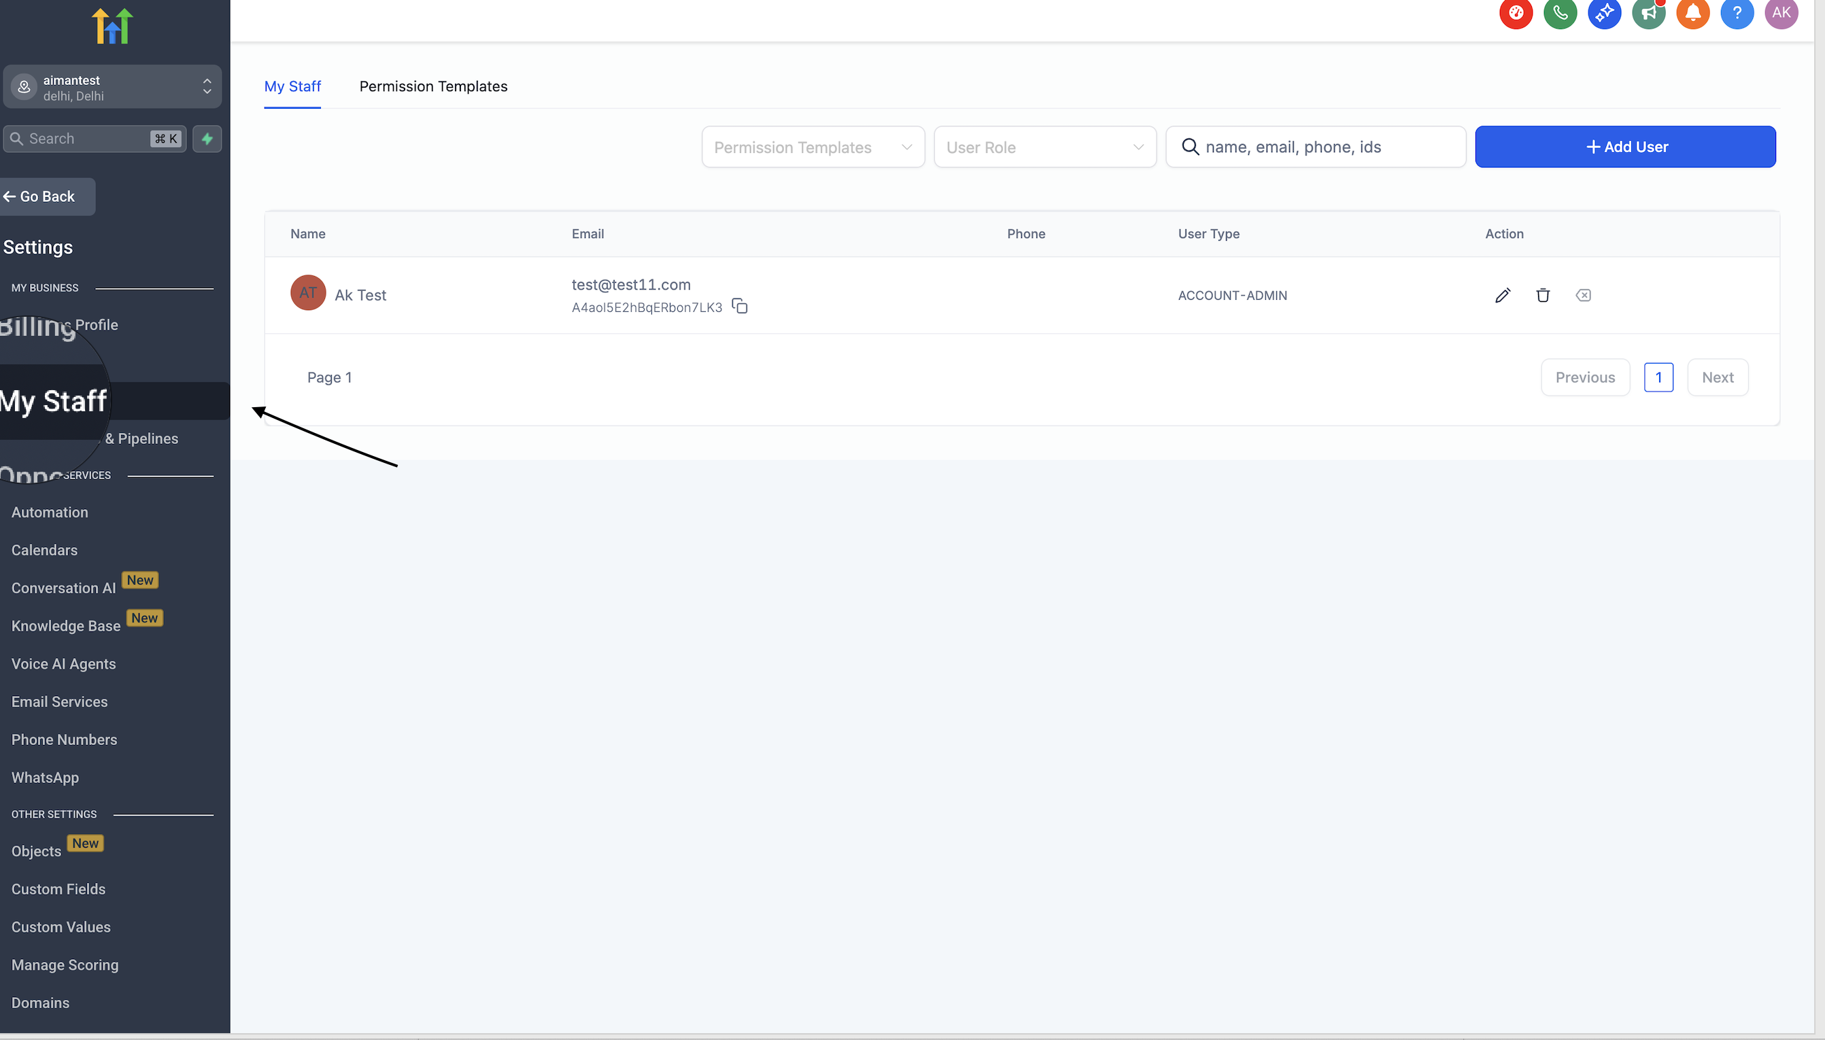The height and width of the screenshot is (1040, 1825).
Task: Open notifications bell icon
Action: 1692,13
